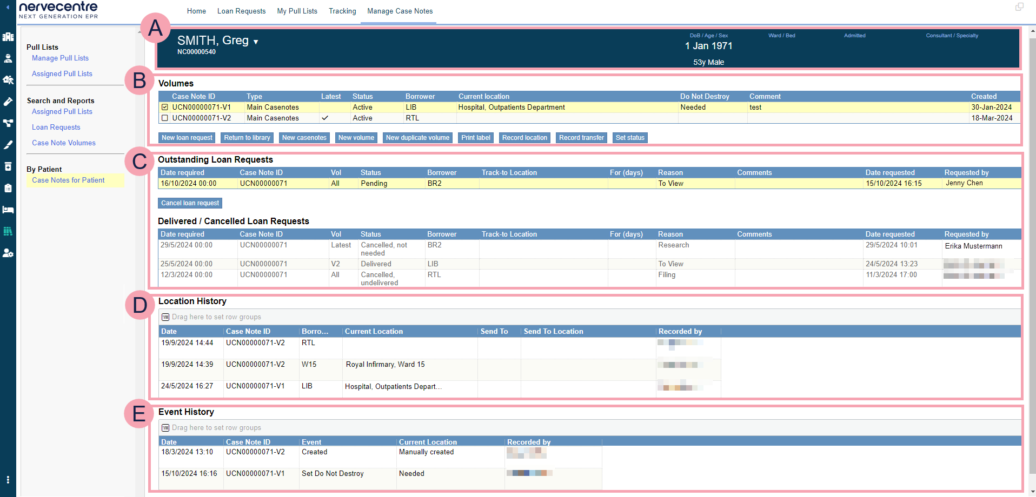Click the New loan request button
This screenshot has height=497, width=1036.
click(x=187, y=138)
